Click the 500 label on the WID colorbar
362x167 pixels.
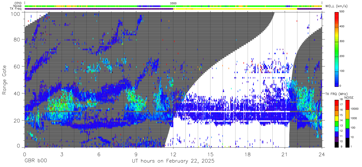[343, 11]
